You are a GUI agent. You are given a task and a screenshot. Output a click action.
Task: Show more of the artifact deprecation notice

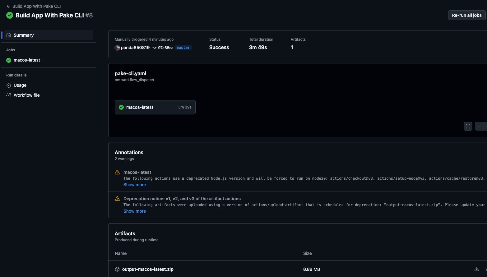pyautogui.click(x=135, y=211)
